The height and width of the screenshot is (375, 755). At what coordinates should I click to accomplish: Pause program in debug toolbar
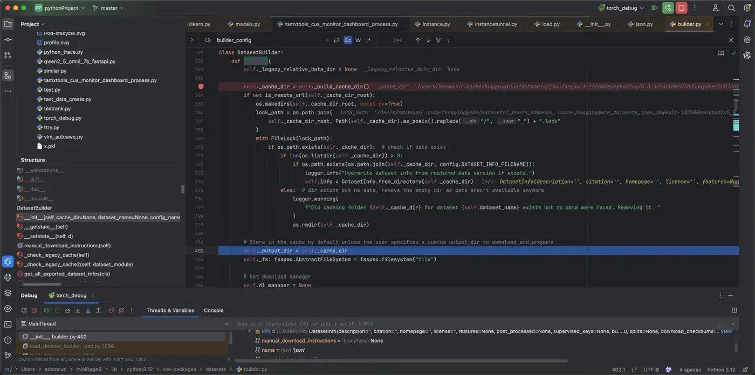57,310
